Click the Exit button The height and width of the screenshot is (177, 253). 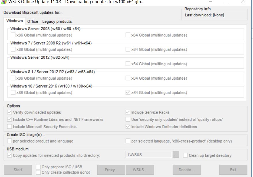coord(233,170)
